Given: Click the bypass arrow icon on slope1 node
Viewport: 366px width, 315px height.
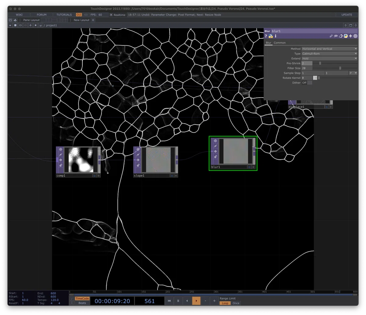Looking at the screenshot, I should click(x=138, y=160).
